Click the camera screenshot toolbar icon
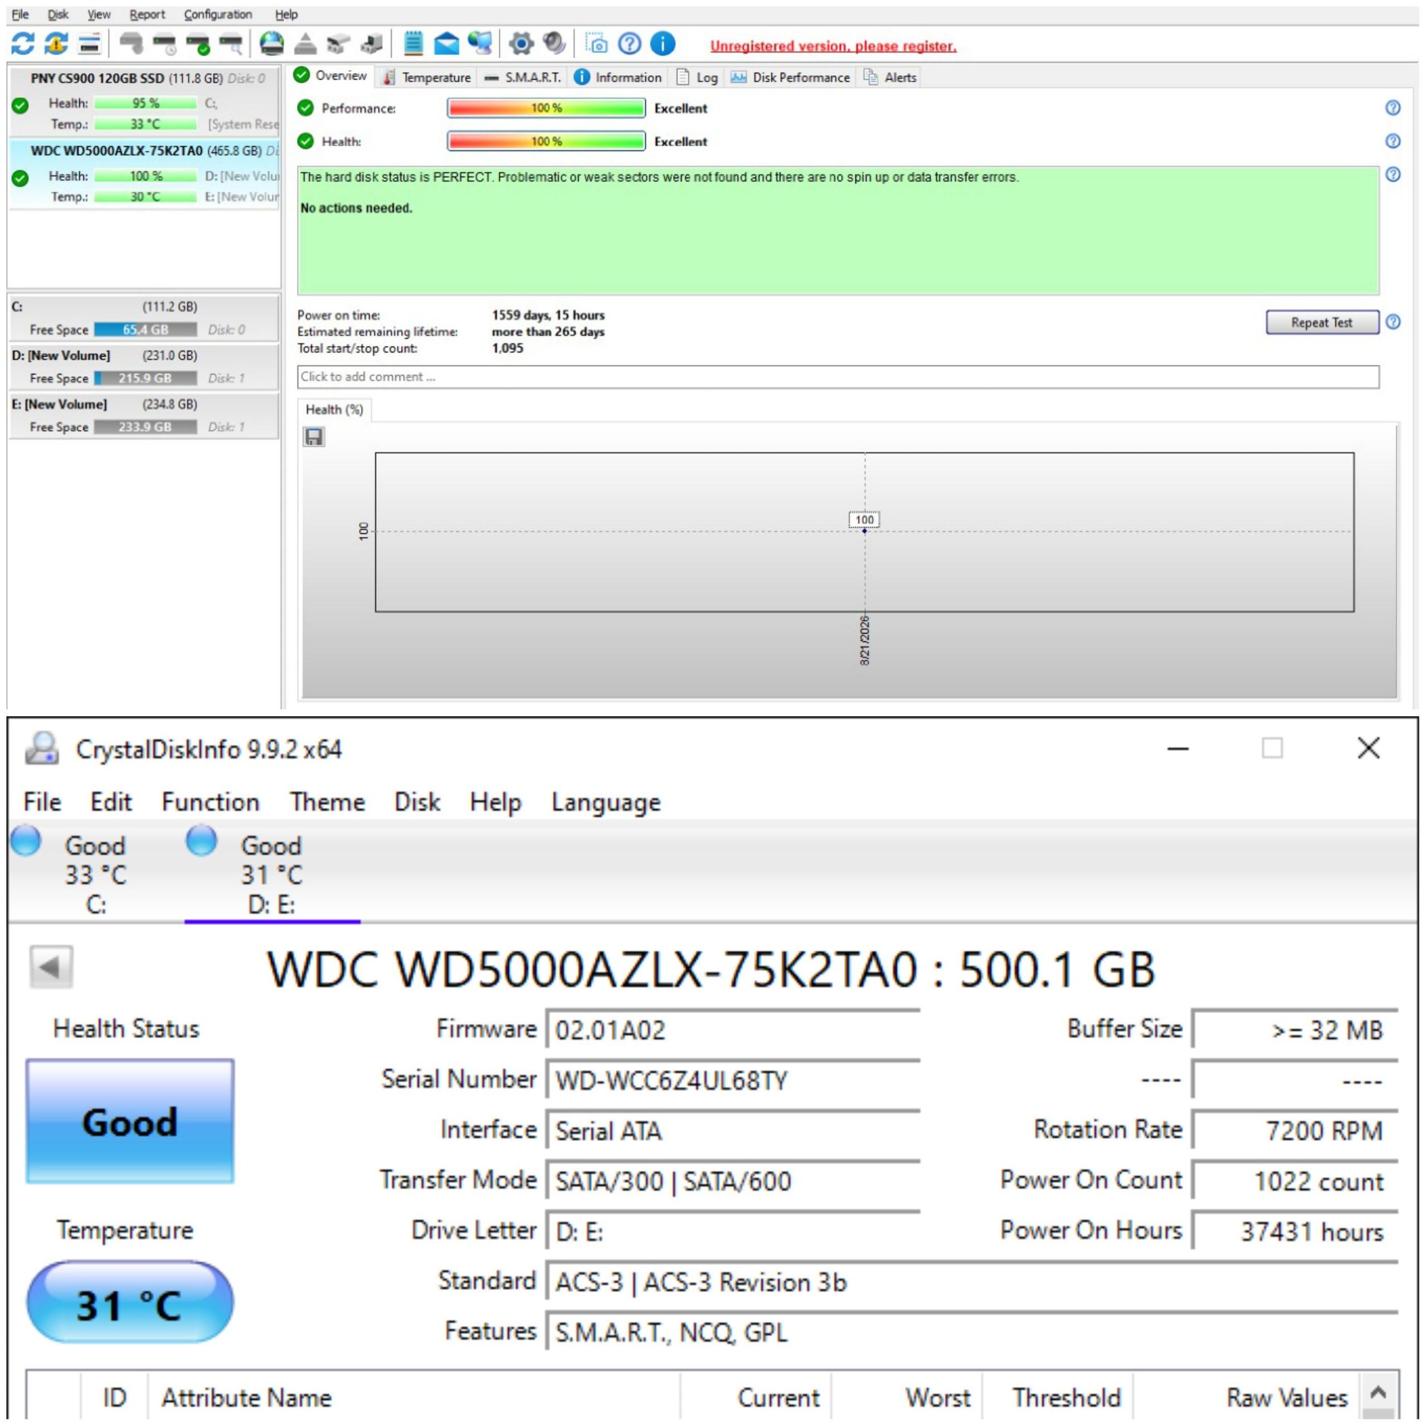 pos(596,44)
